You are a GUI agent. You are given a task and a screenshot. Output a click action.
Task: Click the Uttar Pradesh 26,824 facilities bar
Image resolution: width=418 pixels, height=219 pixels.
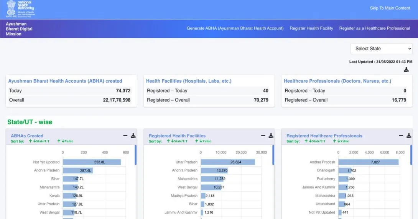click(228, 162)
